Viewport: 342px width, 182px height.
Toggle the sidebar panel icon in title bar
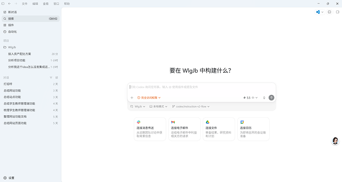pyautogui.click(x=3, y=3)
